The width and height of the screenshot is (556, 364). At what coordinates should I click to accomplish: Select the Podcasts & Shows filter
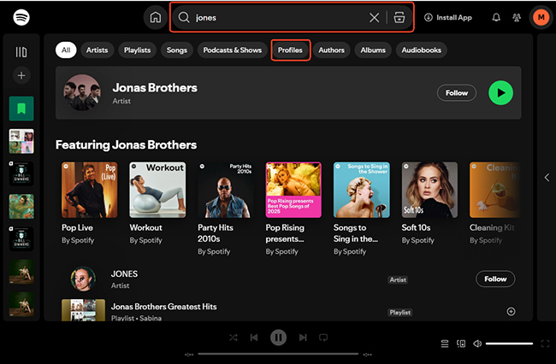(233, 50)
